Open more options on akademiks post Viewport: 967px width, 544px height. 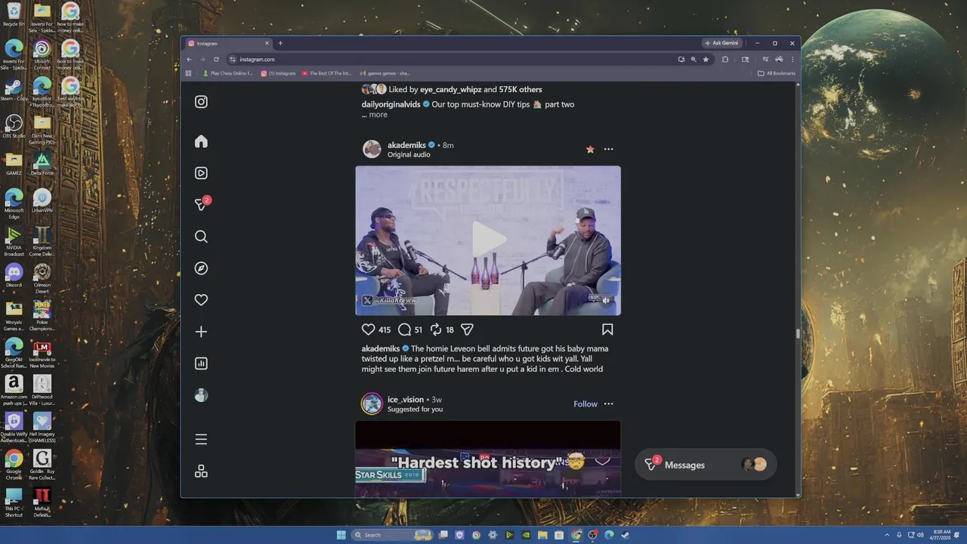pyautogui.click(x=608, y=150)
